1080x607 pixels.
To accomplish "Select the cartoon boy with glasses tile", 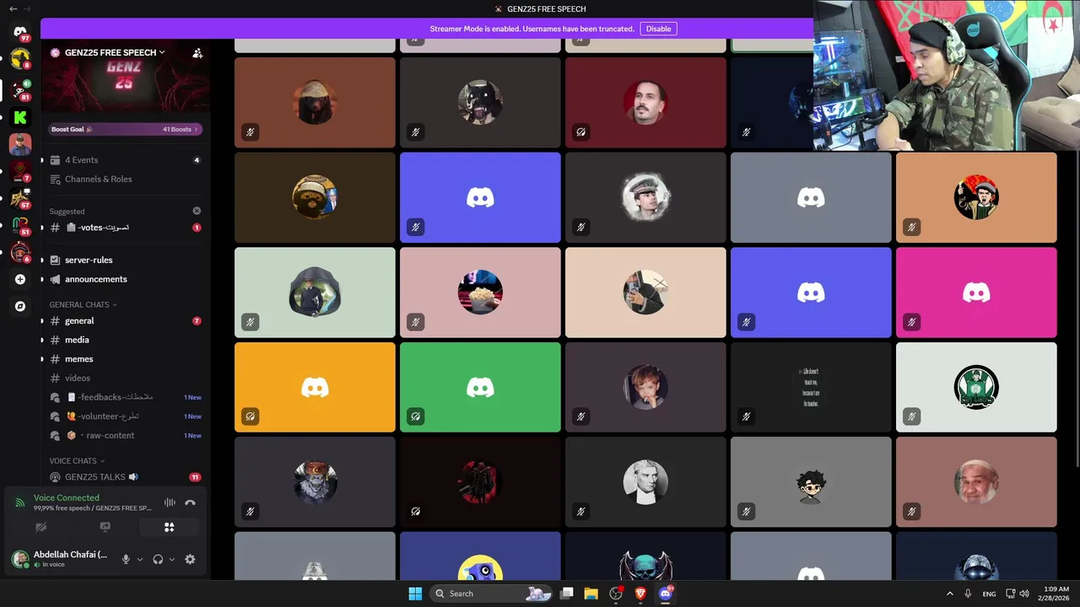I will 811,482.
